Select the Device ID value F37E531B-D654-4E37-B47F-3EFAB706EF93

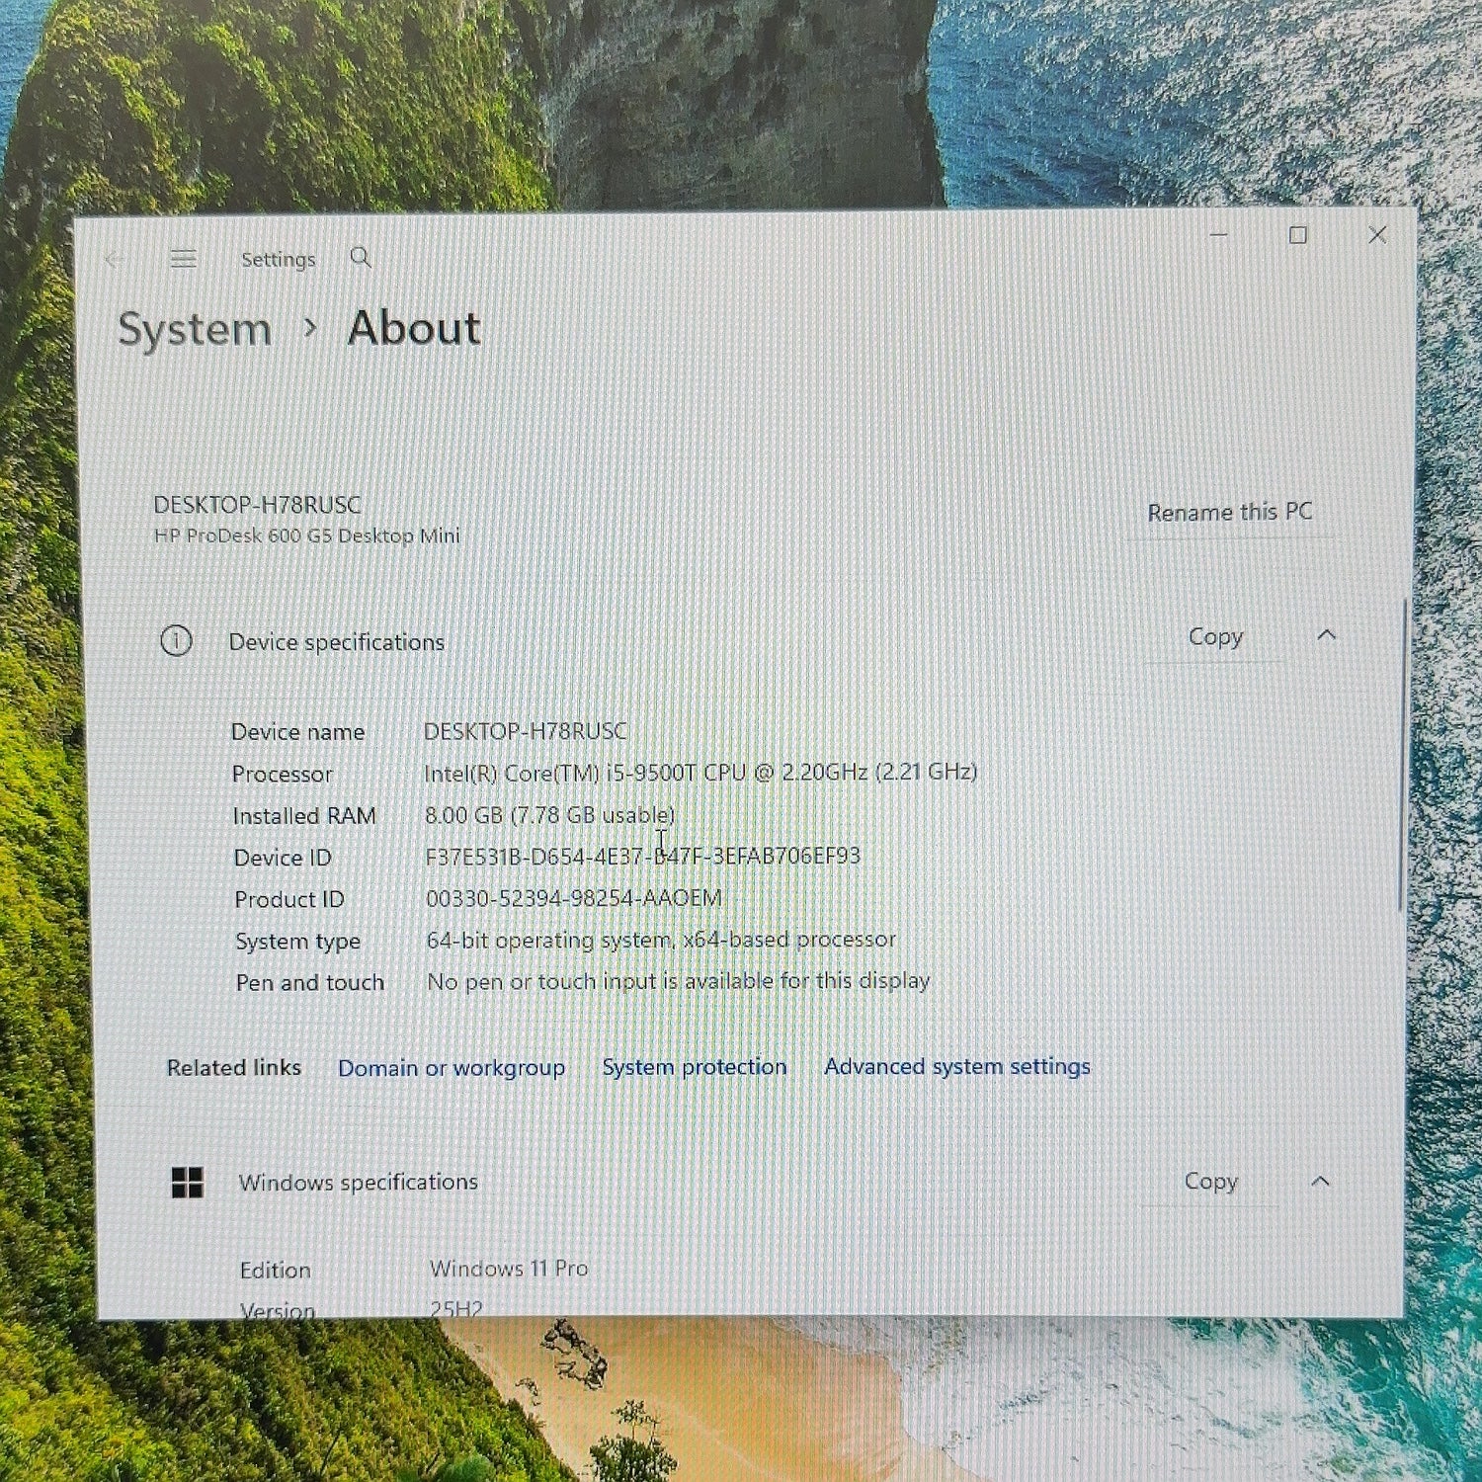coord(642,856)
